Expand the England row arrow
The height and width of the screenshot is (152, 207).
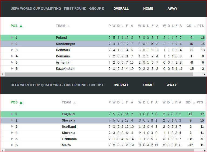coord(12,114)
